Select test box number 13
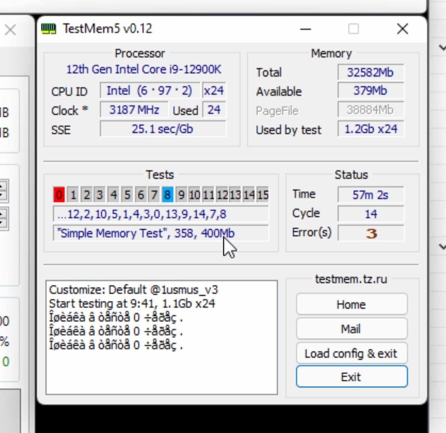This screenshot has height=433, width=446. click(x=235, y=195)
